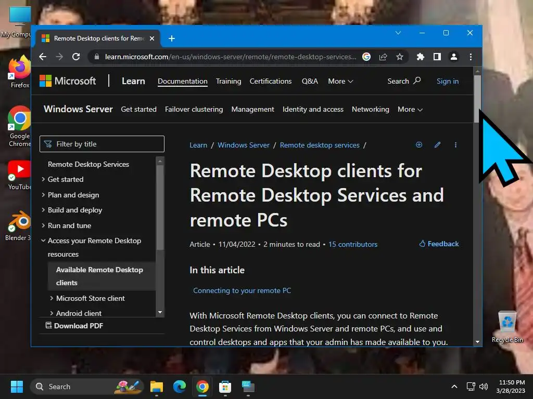This screenshot has width=533, height=399.
Task: Jump to Connecting to your remote PC
Action: 242,291
